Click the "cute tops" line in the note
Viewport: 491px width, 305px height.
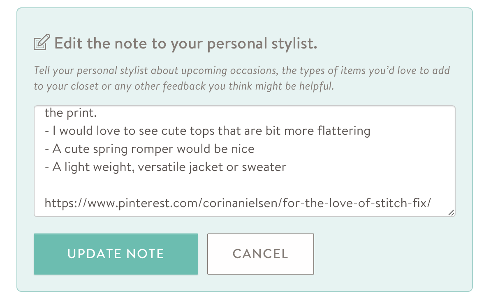tap(207, 131)
